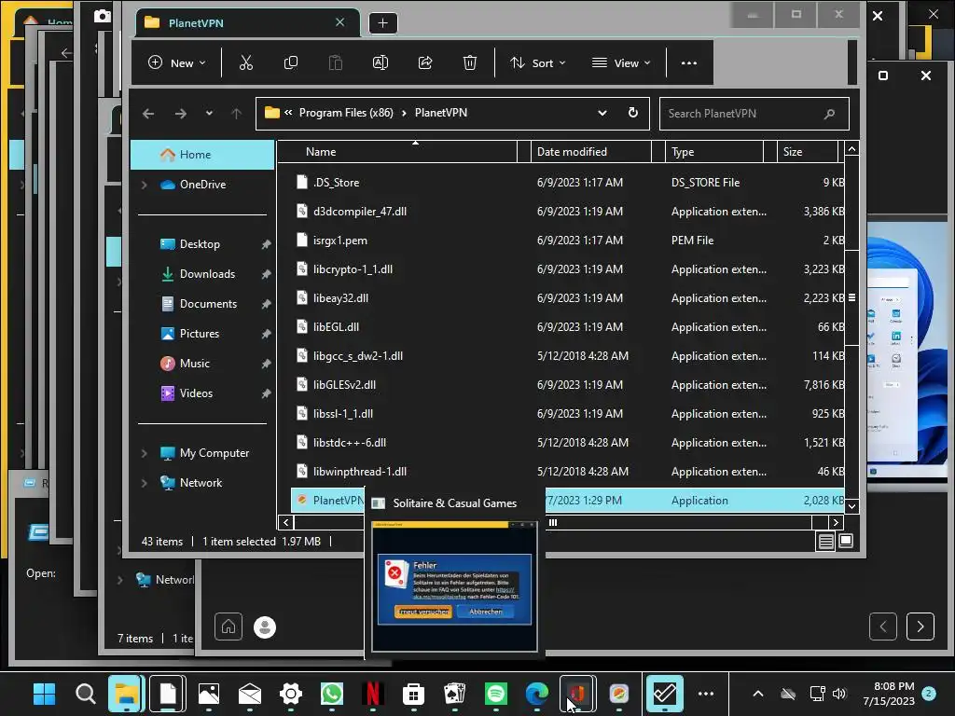The image size is (955, 716).
Task: Open Microsoft Edge from the taskbar
Action: 536,694
